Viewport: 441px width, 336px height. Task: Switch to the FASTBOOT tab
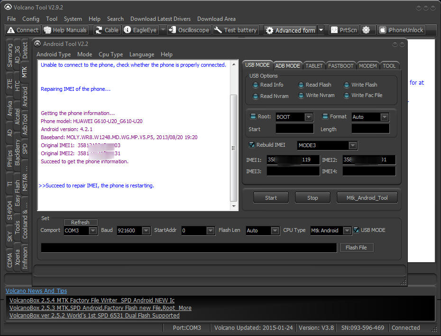pyautogui.click(x=340, y=66)
